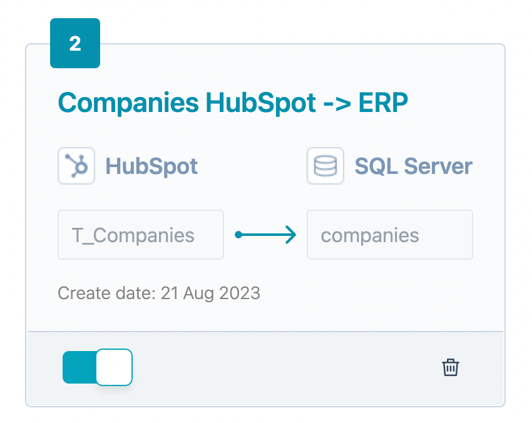Delete this sync with the trash icon
This screenshot has width=532, height=423.
point(451,367)
